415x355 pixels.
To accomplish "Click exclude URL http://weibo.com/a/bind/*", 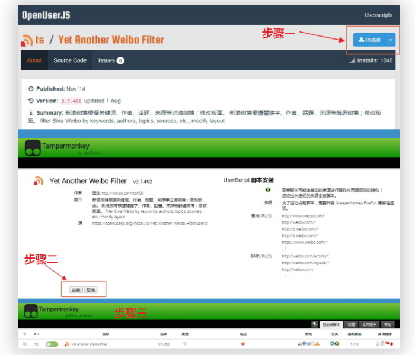I will click(305, 256).
